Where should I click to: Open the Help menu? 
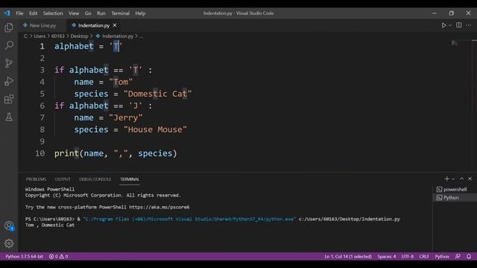coord(140,13)
